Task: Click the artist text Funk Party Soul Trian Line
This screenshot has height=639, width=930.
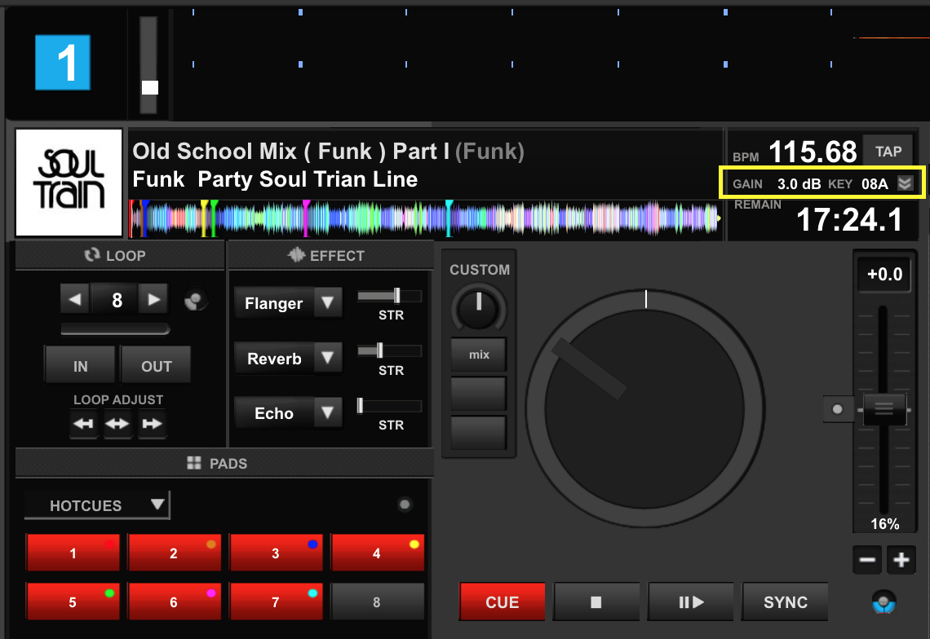Action: (x=275, y=179)
